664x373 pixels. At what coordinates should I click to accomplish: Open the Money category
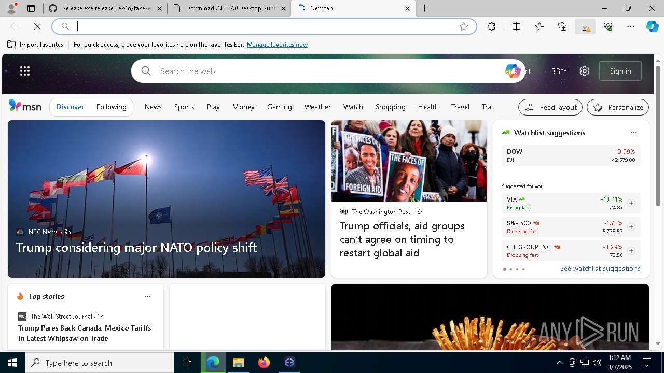[243, 107]
